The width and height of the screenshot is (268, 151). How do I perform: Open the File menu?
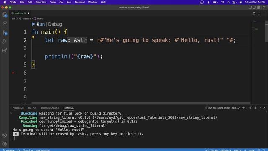point(22,2)
